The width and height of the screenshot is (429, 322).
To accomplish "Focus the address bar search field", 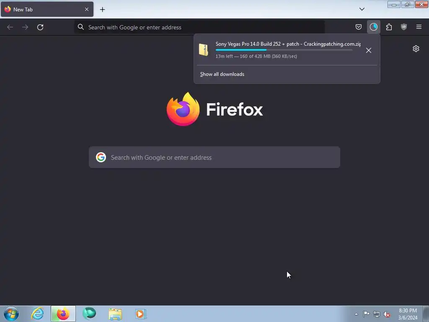I will pyautogui.click(x=199, y=27).
